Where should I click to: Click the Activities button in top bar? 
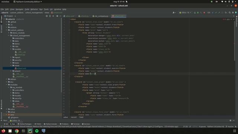[5, 1]
